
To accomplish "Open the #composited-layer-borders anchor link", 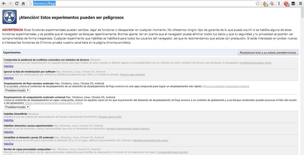I will (172, 152).
